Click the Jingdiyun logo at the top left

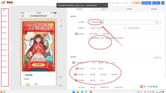pyautogui.click(x=8, y=3)
